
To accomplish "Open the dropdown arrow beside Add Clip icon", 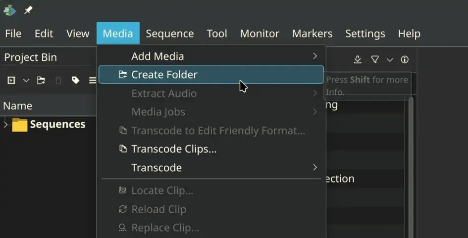I will (26, 80).
